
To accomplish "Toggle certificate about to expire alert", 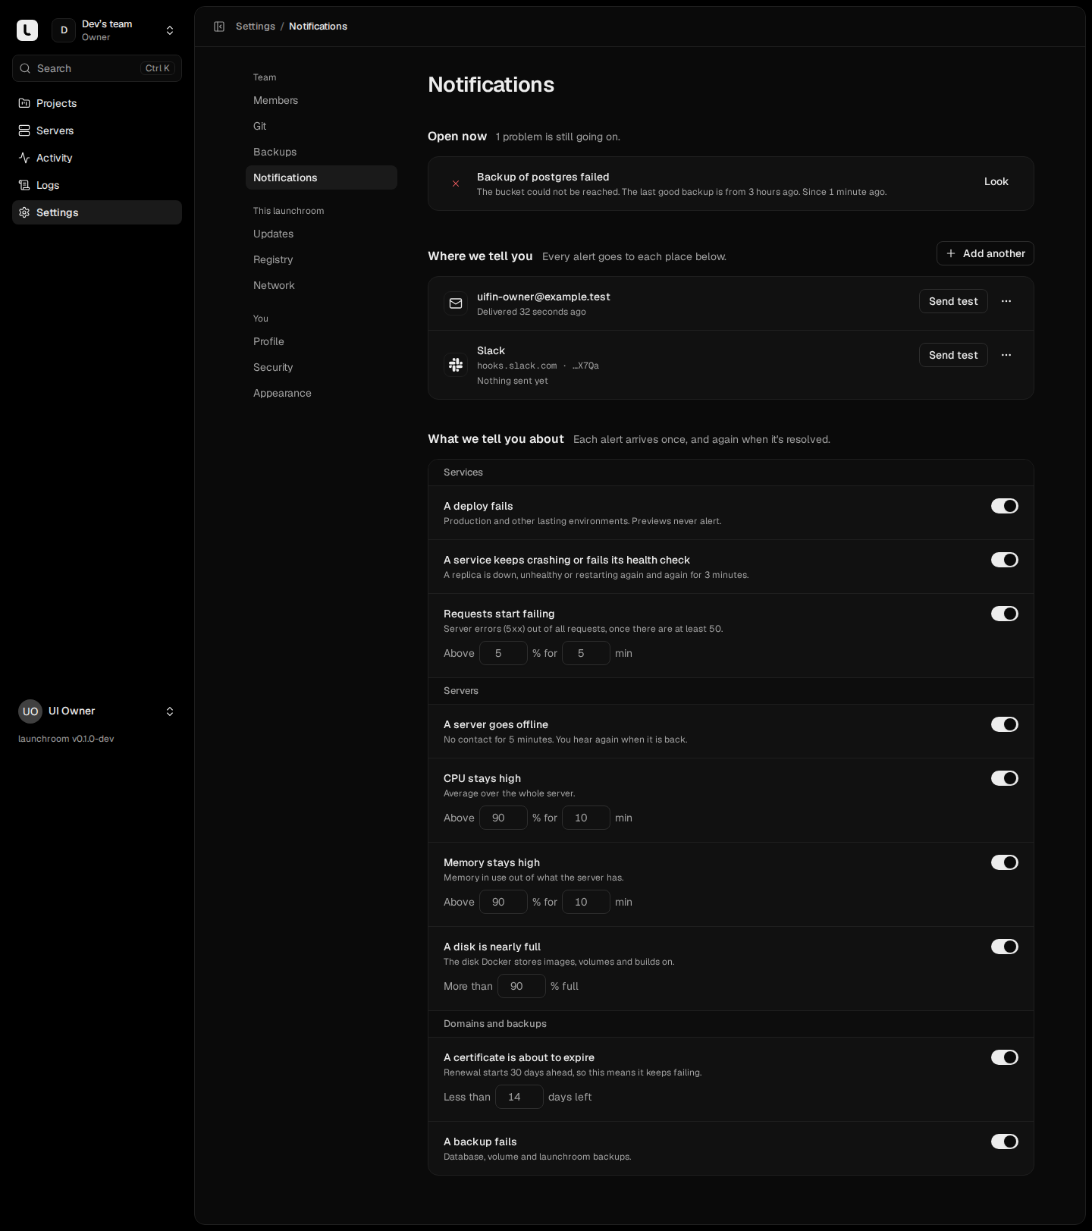I will (1005, 1057).
